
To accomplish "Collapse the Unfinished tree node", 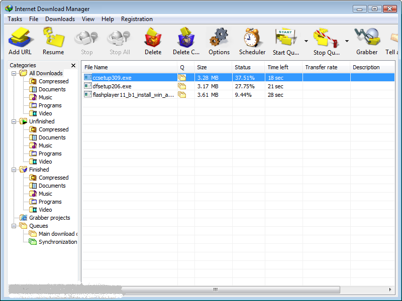I will [x=14, y=121].
